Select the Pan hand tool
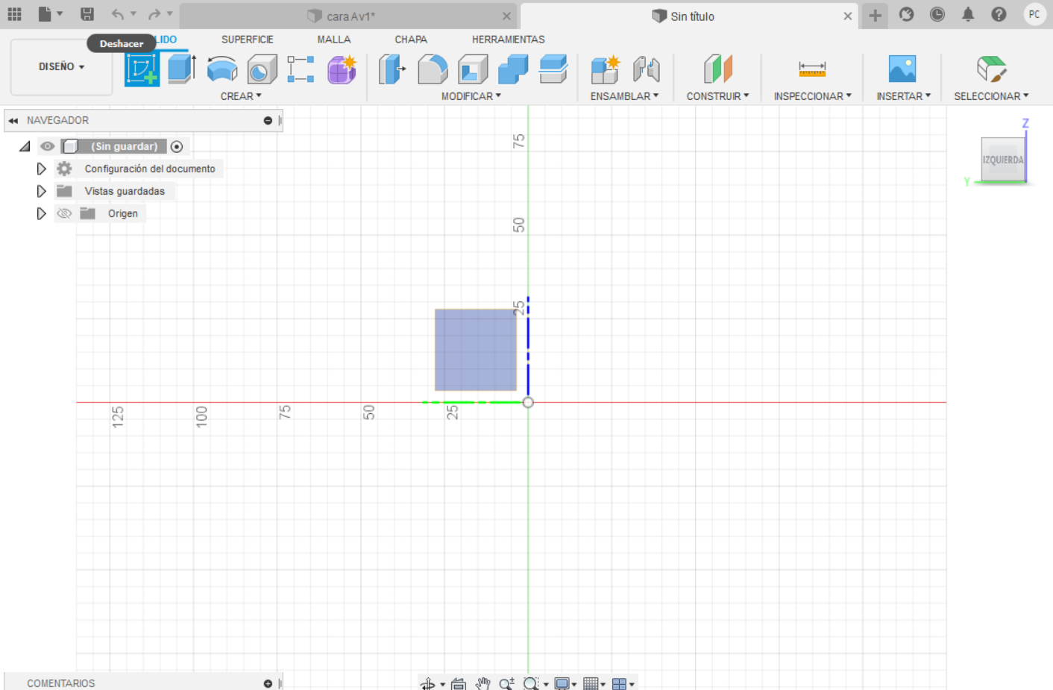 click(483, 683)
